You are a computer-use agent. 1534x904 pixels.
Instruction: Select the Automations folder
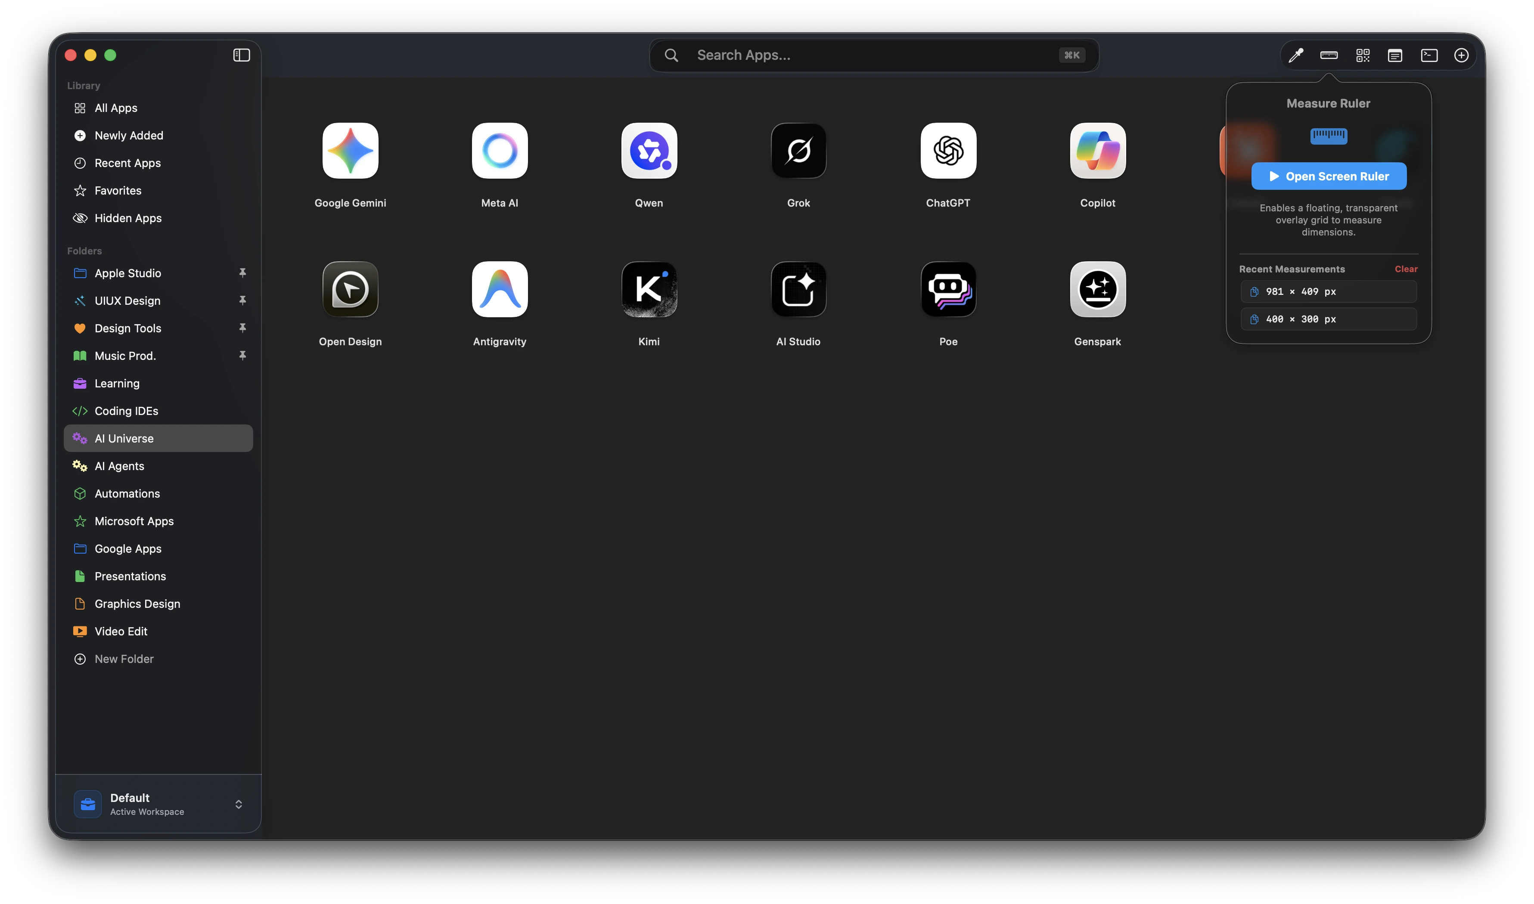coord(158,493)
